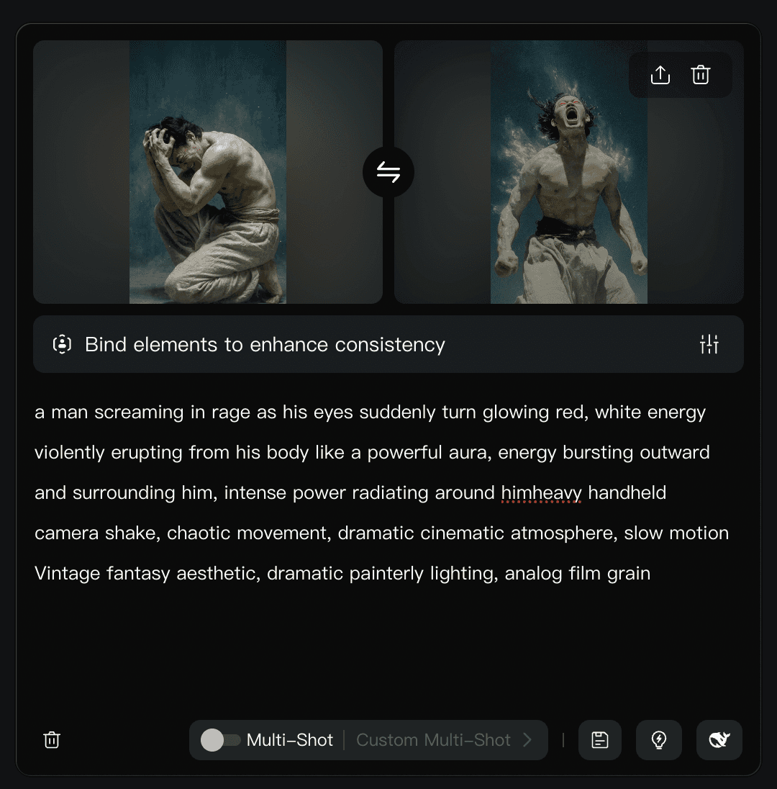The image size is (777, 789).
Task: Open the sliders settings icon in Bind elements bar
Action: (x=709, y=345)
